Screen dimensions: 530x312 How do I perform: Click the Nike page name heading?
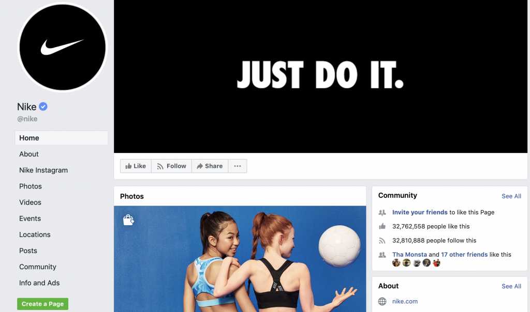coord(27,107)
